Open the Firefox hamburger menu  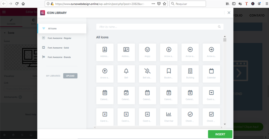267,4
